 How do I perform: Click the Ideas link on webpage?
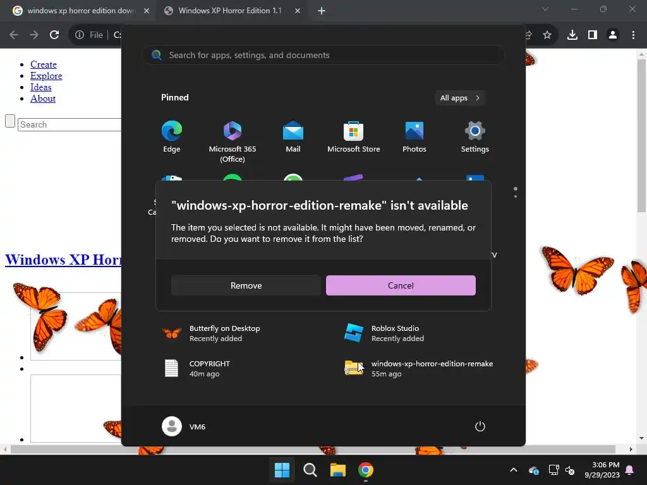[x=41, y=87]
